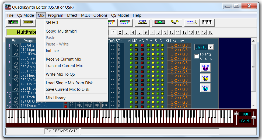The image size is (262, 140).
Task: Select Load Single Mix from Disk
Action: point(69,83)
